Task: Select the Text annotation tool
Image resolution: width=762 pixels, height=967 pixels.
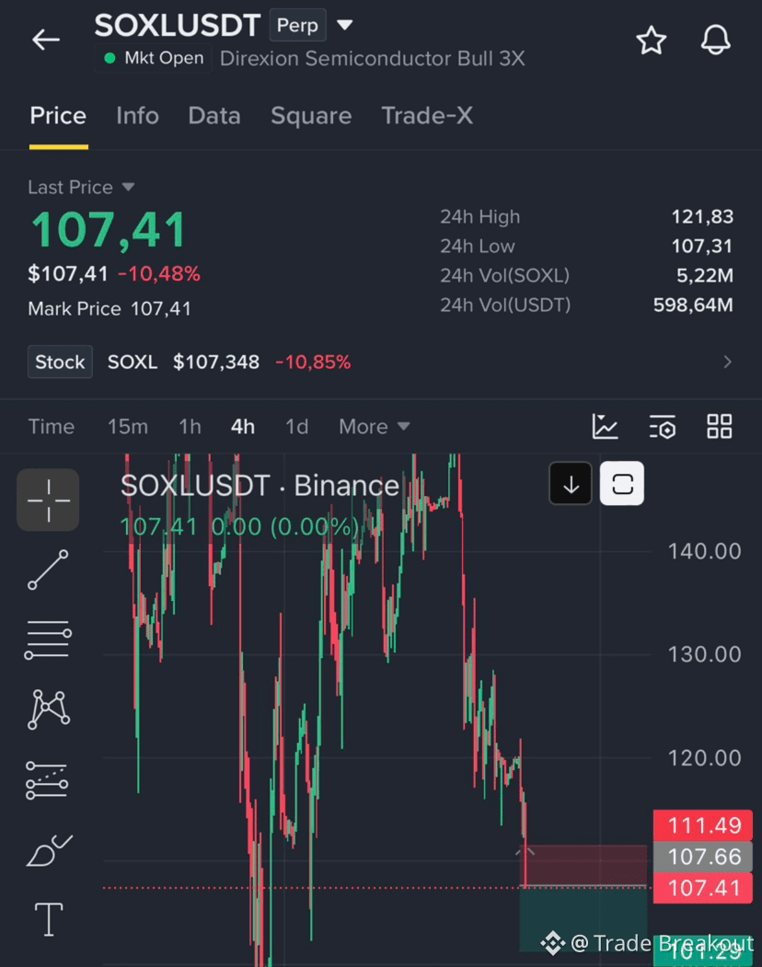Action: pyautogui.click(x=49, y=919)
